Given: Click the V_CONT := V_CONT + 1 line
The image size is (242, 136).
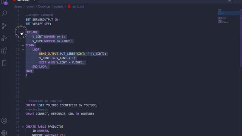Looking at the screenshot, I should 57,58.
